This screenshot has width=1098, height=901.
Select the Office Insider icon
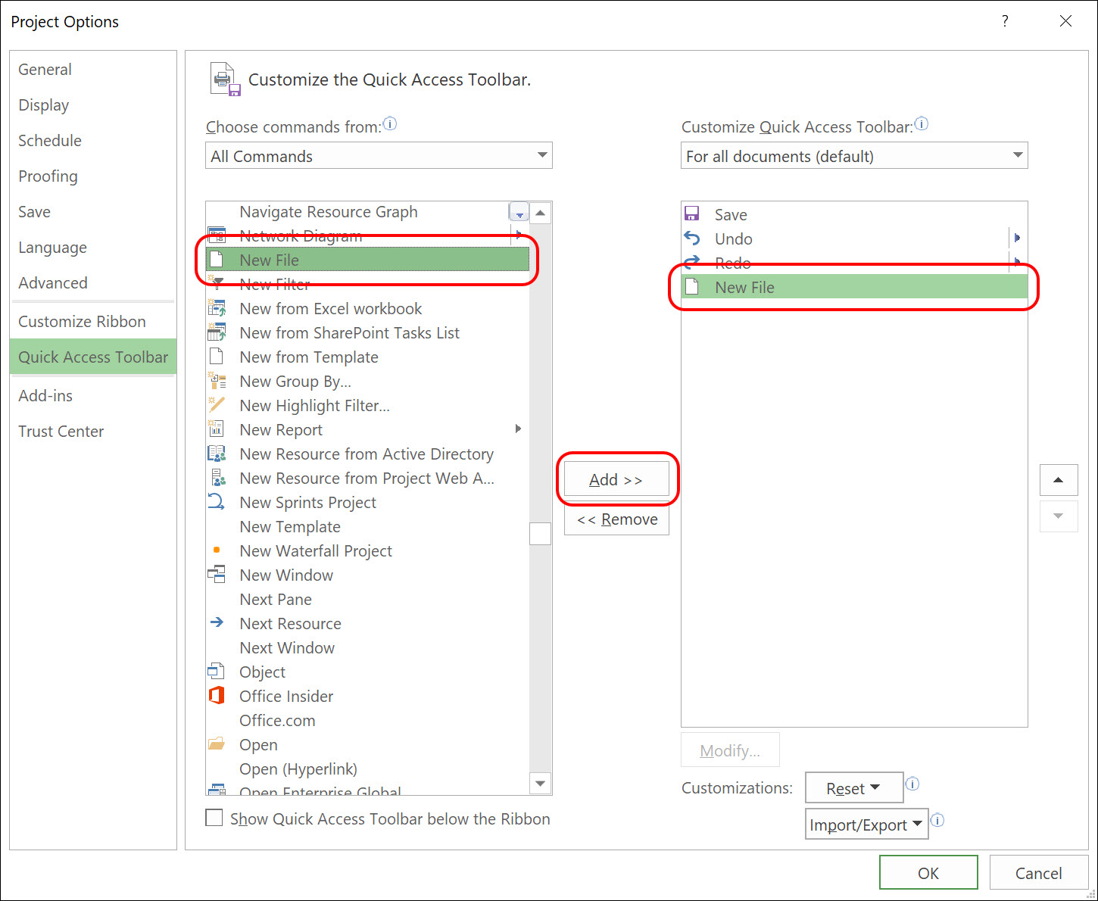pyautogui.click(x=217, y=696)
